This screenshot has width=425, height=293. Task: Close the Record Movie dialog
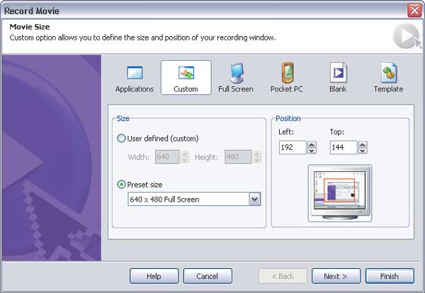(x=414, y=11)
